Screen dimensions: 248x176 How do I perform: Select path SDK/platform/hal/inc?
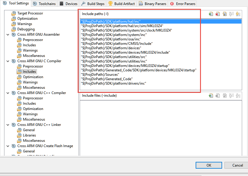161,22
